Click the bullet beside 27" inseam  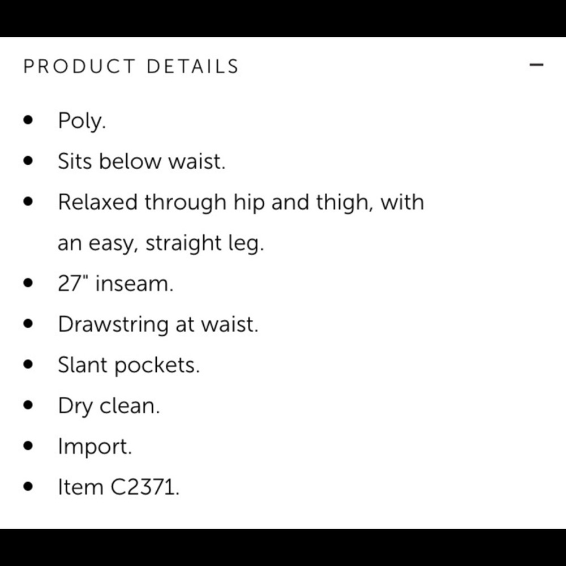tap(28, 282)
